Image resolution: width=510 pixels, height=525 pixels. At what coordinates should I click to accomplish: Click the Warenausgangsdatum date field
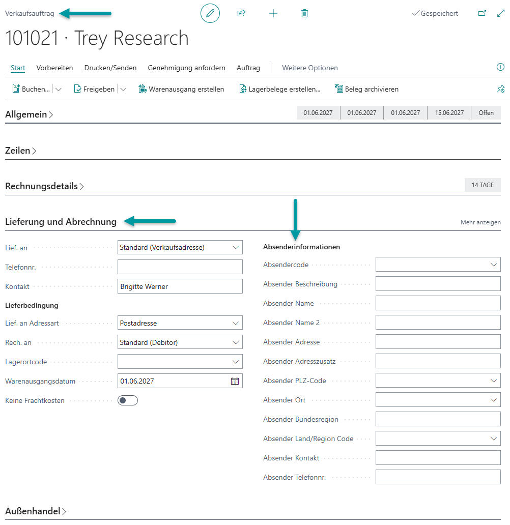tap(180, 381)
